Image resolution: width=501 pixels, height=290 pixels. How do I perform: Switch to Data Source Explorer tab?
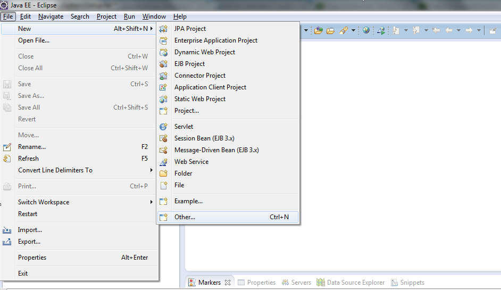(x=350, y=283)
